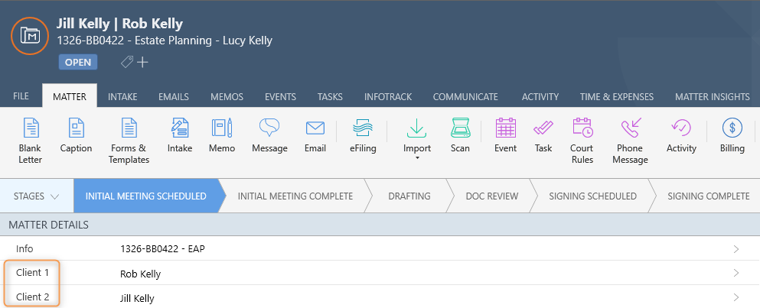Open the MEMOS tab
The height and width of the screenshot is (308, 760).
coord(227,97)
